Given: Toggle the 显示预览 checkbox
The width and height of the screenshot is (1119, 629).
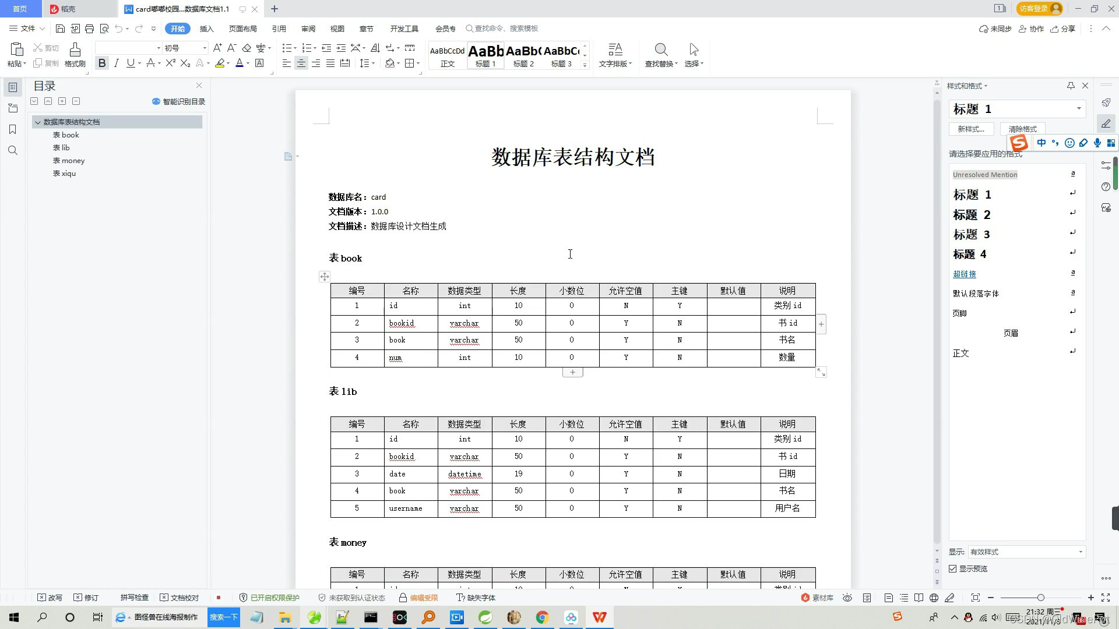Looking at the screenshot, I should tap(953, 569).
